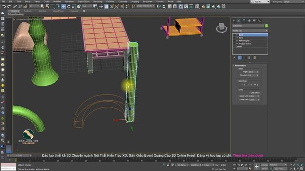Screen dimensions: 305x171
Task: Switch to Modify command panel tab
Action: (239, 20)
